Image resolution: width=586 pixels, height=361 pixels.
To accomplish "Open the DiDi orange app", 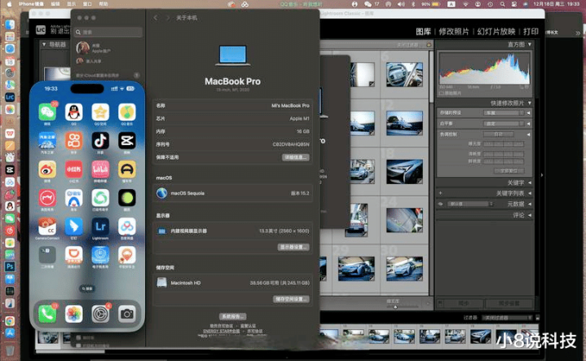I will [73, 255].
